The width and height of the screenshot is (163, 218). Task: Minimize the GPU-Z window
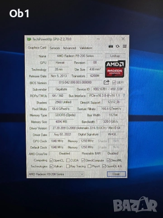tap(98, 39)
